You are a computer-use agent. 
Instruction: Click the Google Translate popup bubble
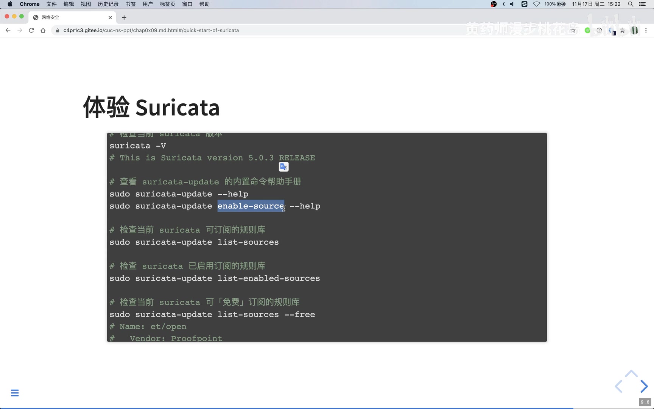click(x=283, y=167)
